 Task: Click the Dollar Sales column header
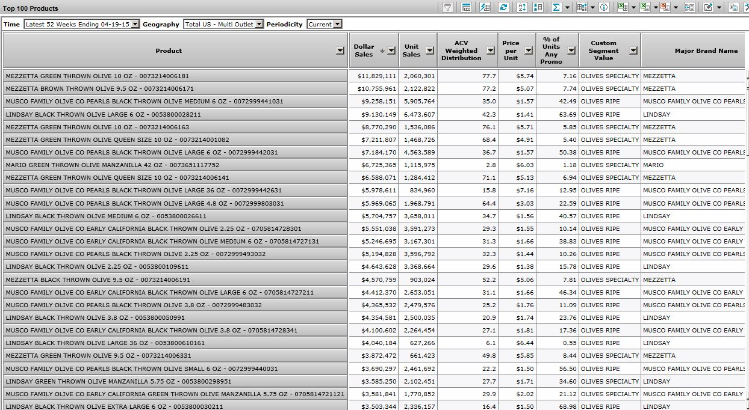tap(364, 50)
